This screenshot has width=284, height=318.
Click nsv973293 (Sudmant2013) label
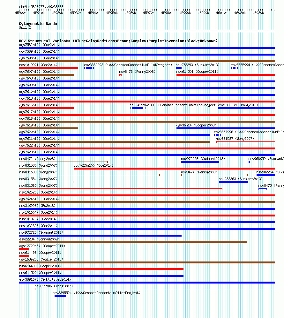[198, 65]
